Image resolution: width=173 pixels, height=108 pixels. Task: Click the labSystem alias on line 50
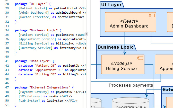click(x=55, y=101)
